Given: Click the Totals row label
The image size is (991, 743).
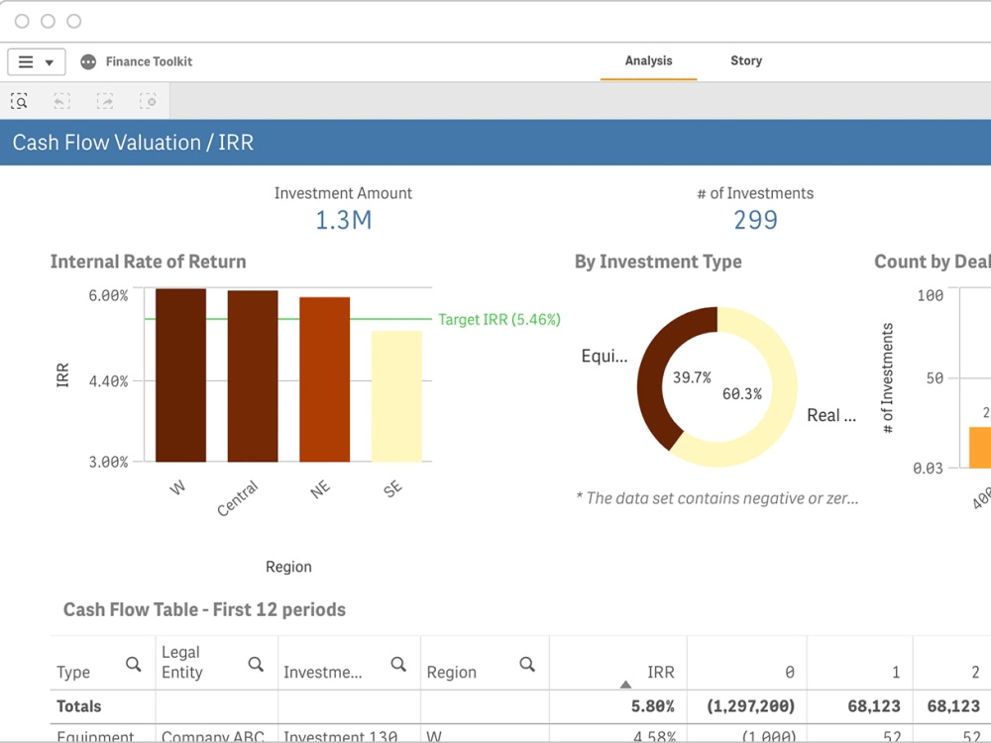Looking at the screenshot, I should point(79,706).
